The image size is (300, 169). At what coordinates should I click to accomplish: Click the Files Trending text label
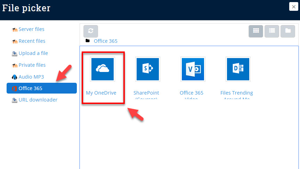click(237, 93)
